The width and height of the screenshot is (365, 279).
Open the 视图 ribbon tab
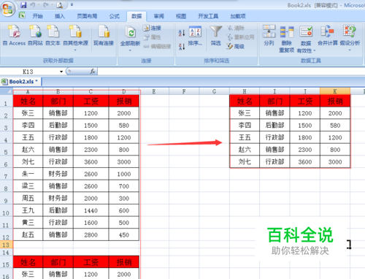tap(181, 16)
